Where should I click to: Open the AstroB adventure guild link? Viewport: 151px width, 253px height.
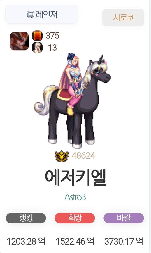[75, 197]
